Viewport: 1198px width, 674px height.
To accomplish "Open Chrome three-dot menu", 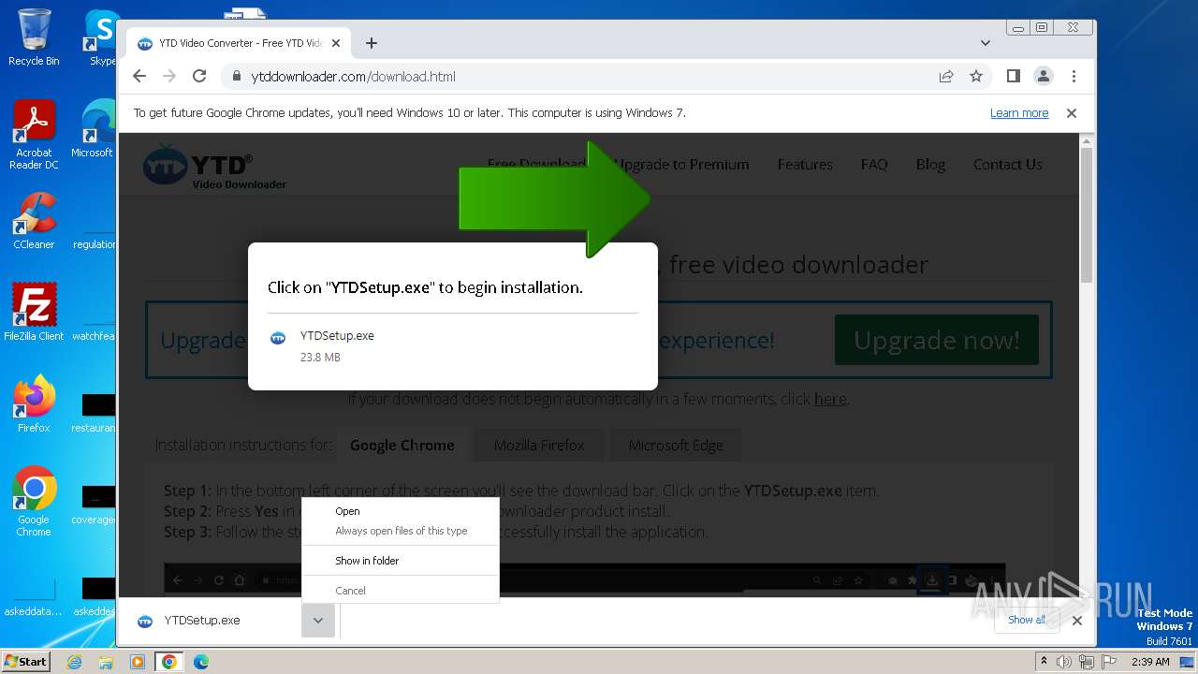I will click(x=1074, y=76).
